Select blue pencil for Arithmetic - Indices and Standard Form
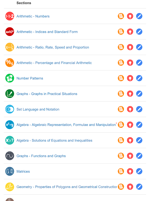 pos(139,32)
